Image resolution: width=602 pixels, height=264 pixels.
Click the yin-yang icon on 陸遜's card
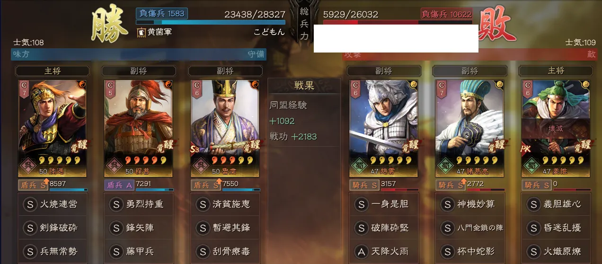pos(81,85)
